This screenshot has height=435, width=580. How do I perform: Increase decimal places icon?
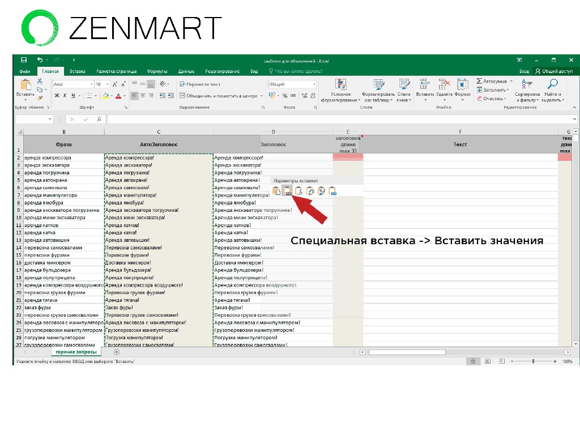304,96
